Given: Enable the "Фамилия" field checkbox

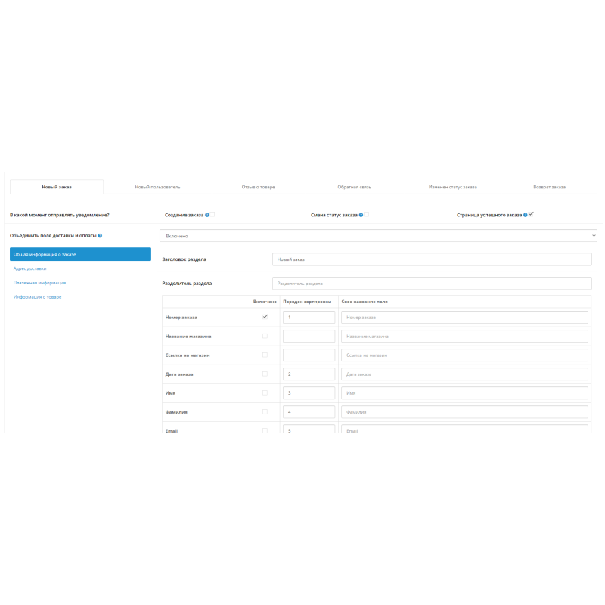Looking at the screenshot, I should pos(265,411).
